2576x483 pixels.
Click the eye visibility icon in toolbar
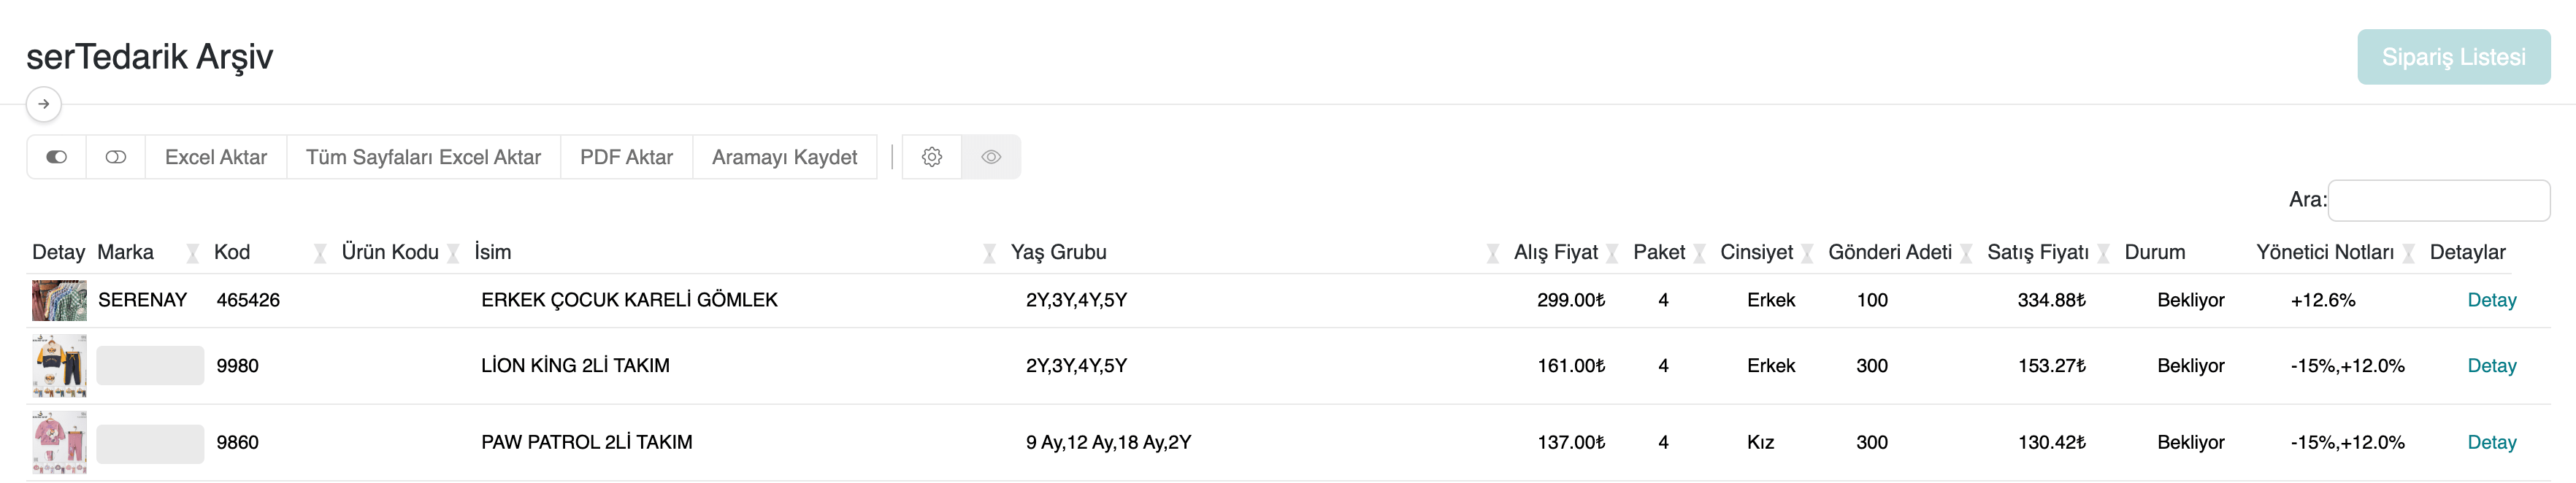[990, 157]
